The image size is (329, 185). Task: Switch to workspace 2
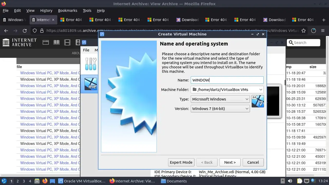tap(17, 181)
